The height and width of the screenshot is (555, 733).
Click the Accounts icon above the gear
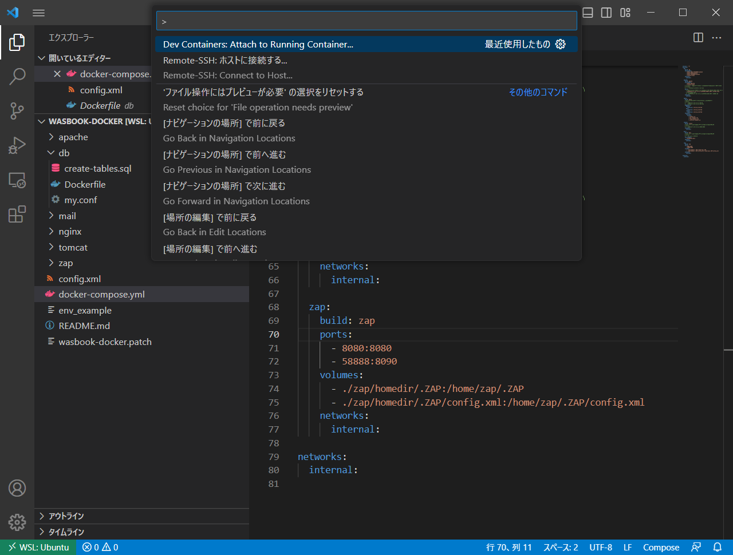click(x=17, y=488)
